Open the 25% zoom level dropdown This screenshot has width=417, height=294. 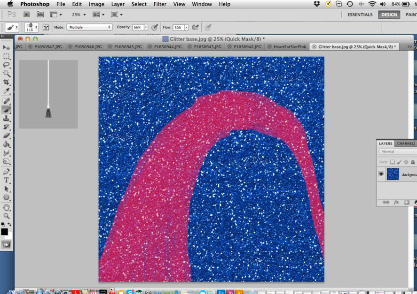click(x=79, y=15)
